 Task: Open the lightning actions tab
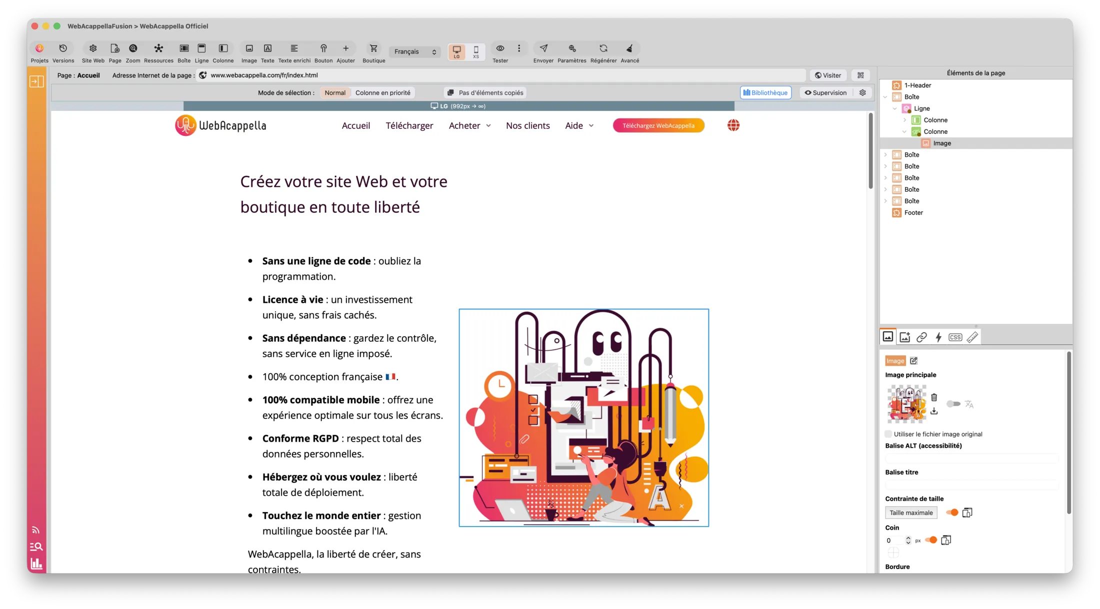938,338
